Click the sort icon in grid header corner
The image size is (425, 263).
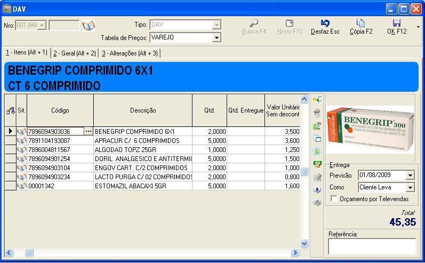(x=11, y=110)
